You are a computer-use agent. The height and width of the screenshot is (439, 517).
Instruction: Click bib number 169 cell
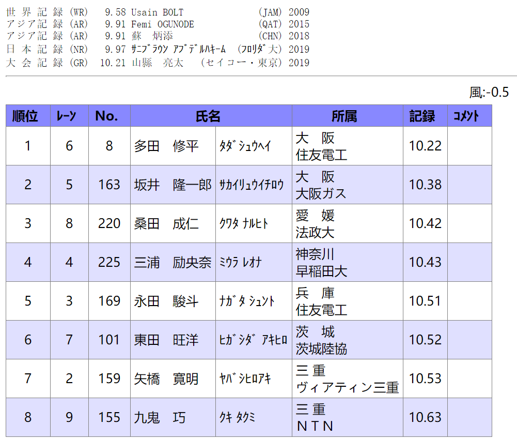click(x=109, y=301)
